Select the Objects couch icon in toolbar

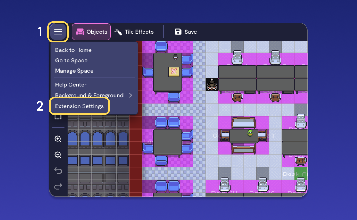click(81, 31)
